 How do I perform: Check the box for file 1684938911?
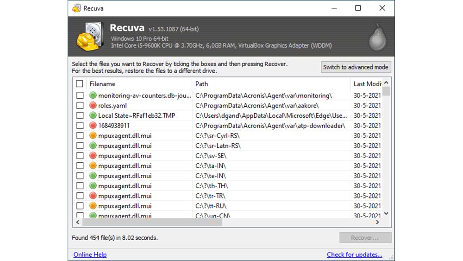80,126
